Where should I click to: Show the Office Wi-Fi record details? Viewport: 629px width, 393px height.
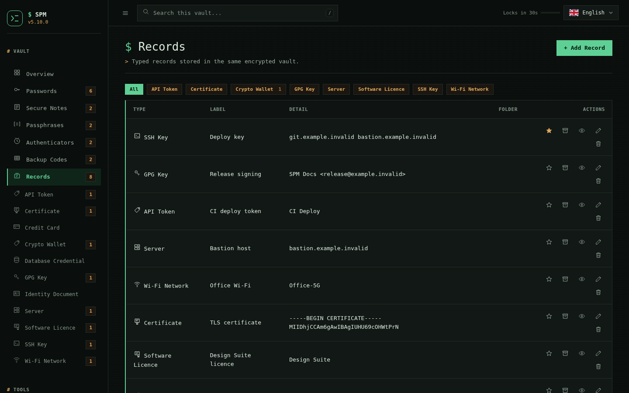582,279
